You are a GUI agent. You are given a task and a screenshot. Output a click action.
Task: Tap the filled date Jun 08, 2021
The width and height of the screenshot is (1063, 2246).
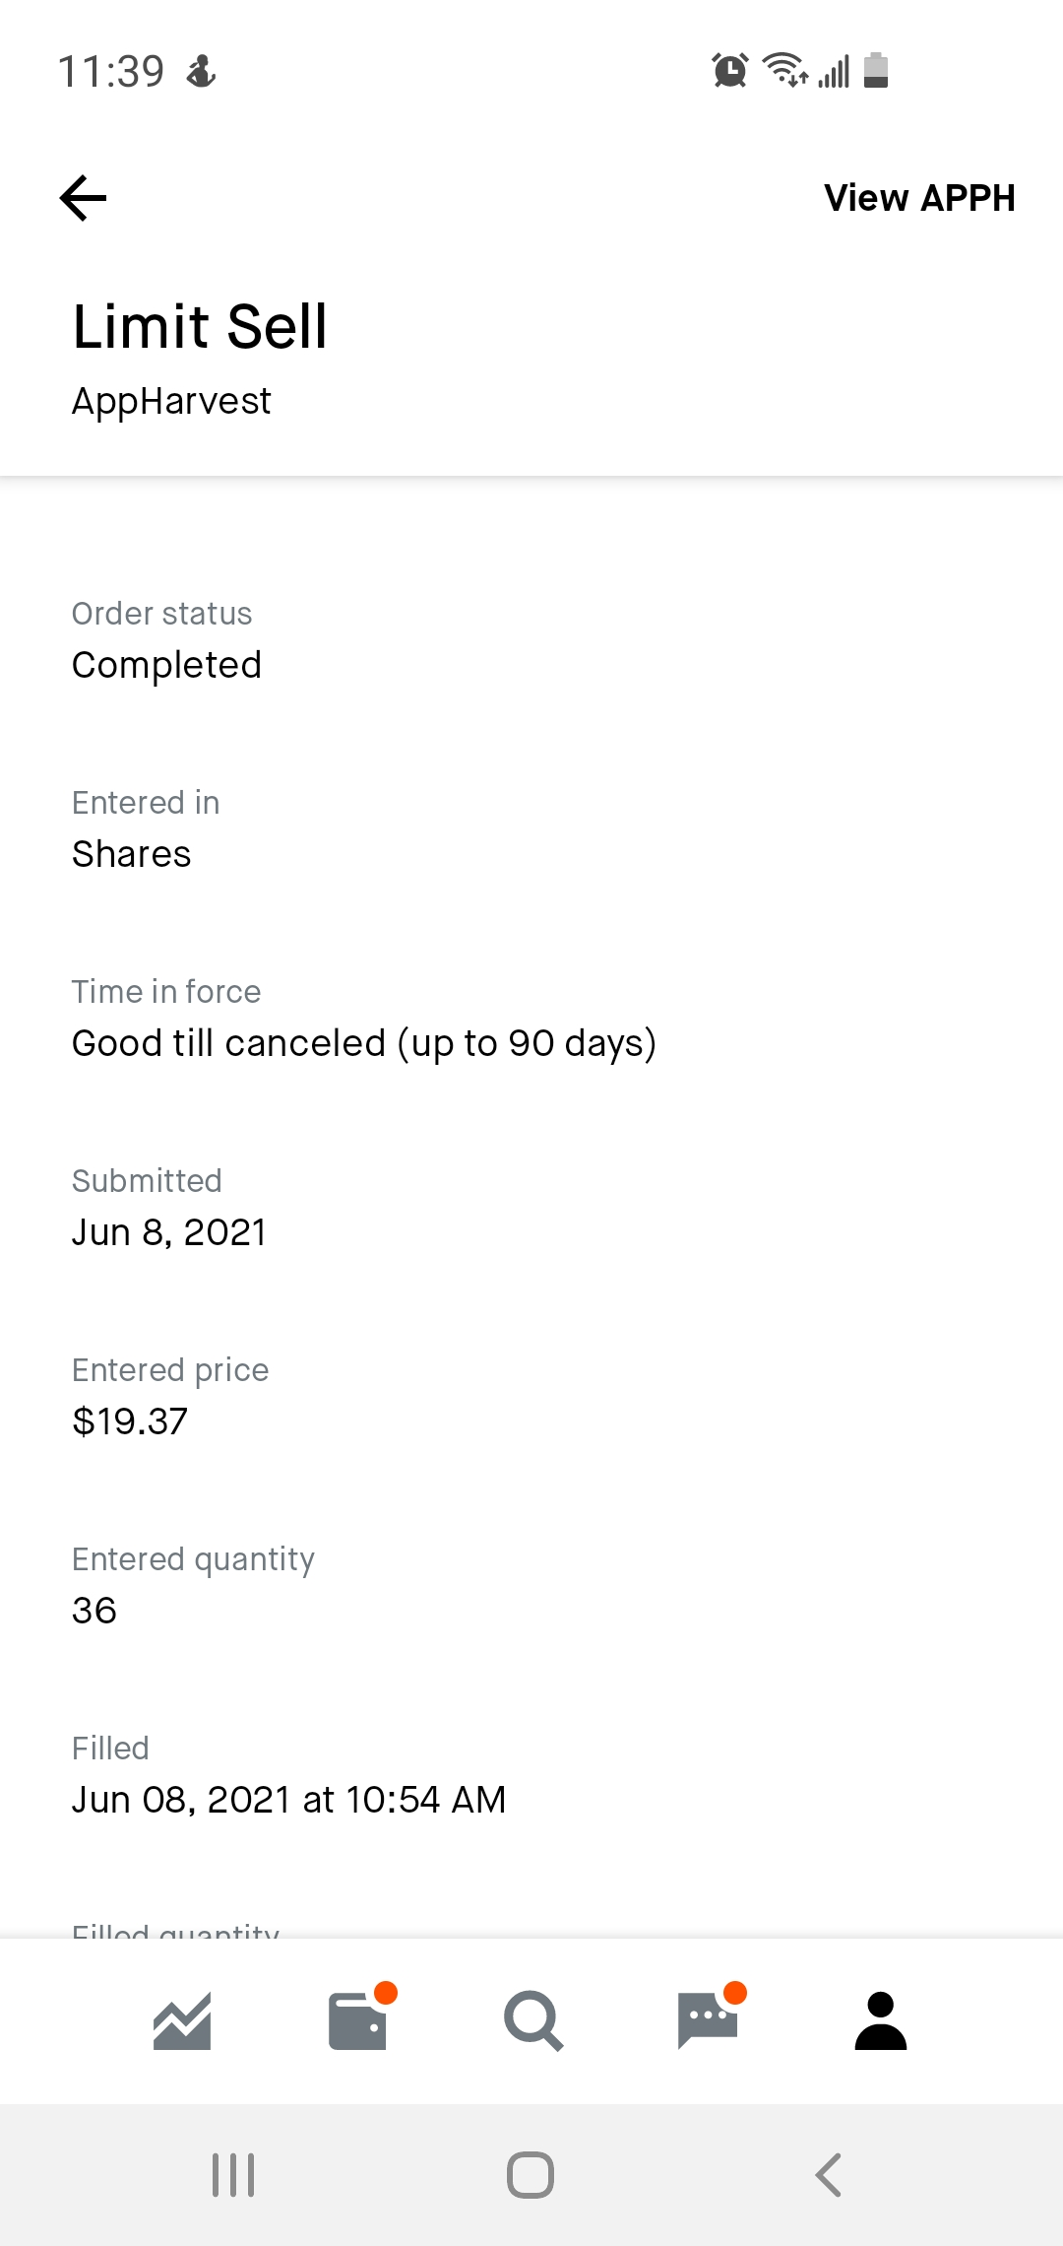288,1800
